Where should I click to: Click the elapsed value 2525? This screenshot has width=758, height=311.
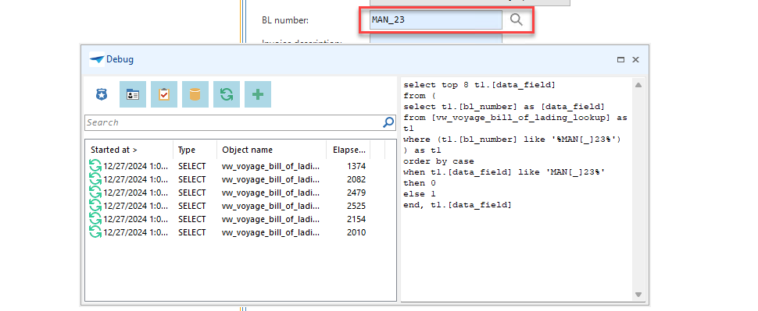(x=356, y=206)
